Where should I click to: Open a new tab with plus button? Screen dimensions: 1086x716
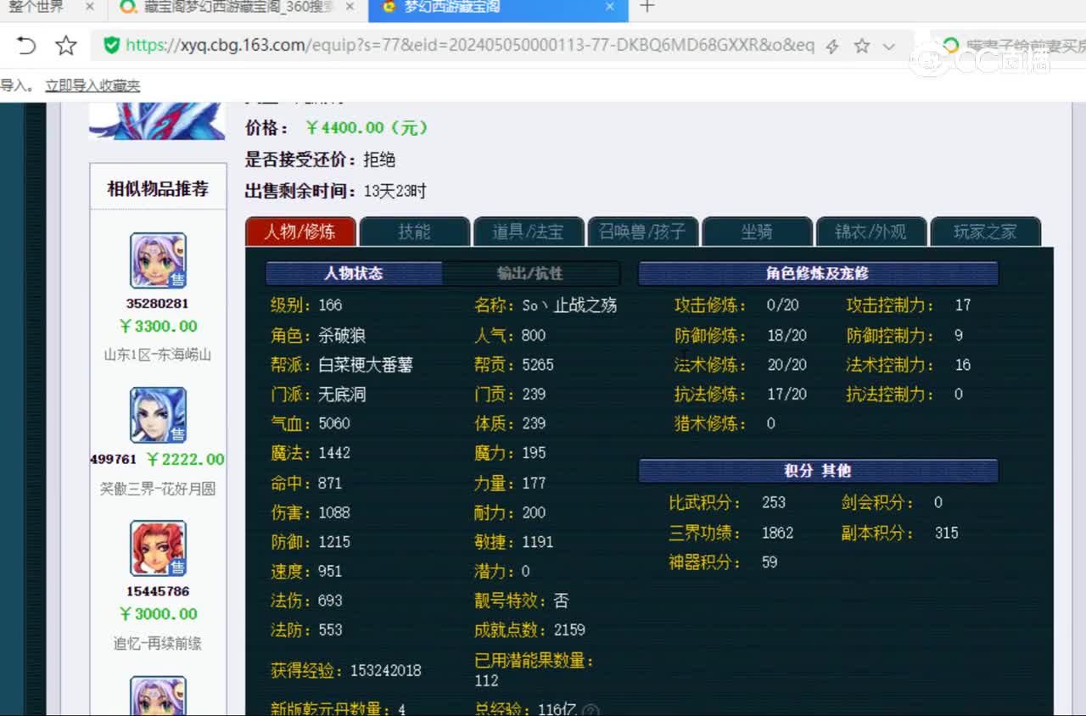647,7
